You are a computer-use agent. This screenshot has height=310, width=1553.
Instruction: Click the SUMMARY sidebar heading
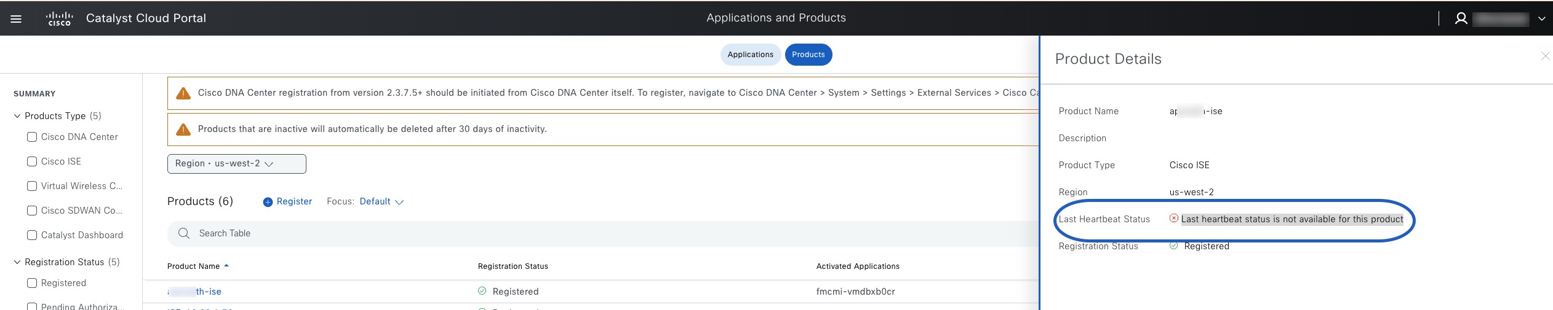coord(34,94)
